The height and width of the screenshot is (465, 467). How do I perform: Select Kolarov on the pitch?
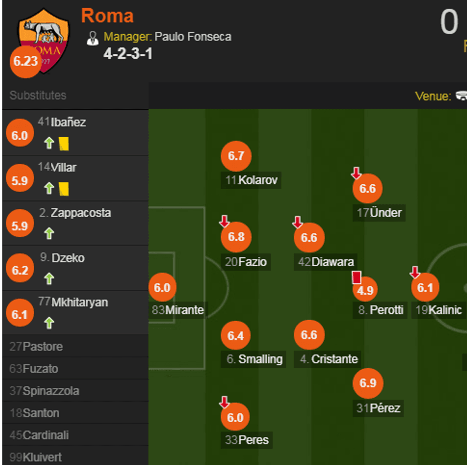(x=236, y=156)
